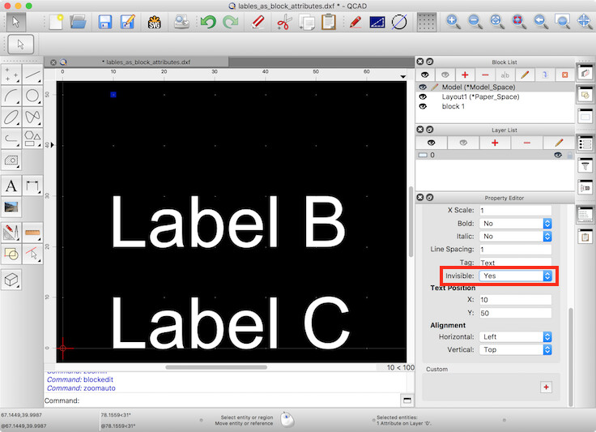
Task: Add custom property with plus button
Action: [x=547, y=387]
